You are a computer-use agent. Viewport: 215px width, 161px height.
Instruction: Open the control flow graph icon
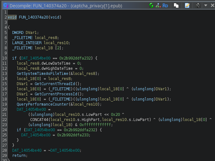158,5
